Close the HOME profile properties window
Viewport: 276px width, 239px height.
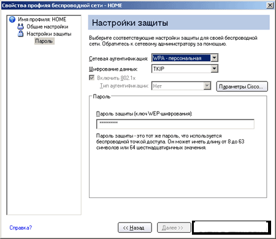270,6
